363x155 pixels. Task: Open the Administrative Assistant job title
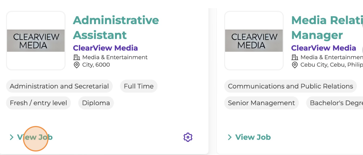(116, 28)
